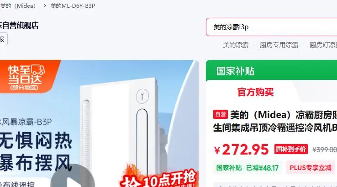Select the 厨房专用凉霸 suggested search term
The image size is (337, 187).
click(279, 45)
